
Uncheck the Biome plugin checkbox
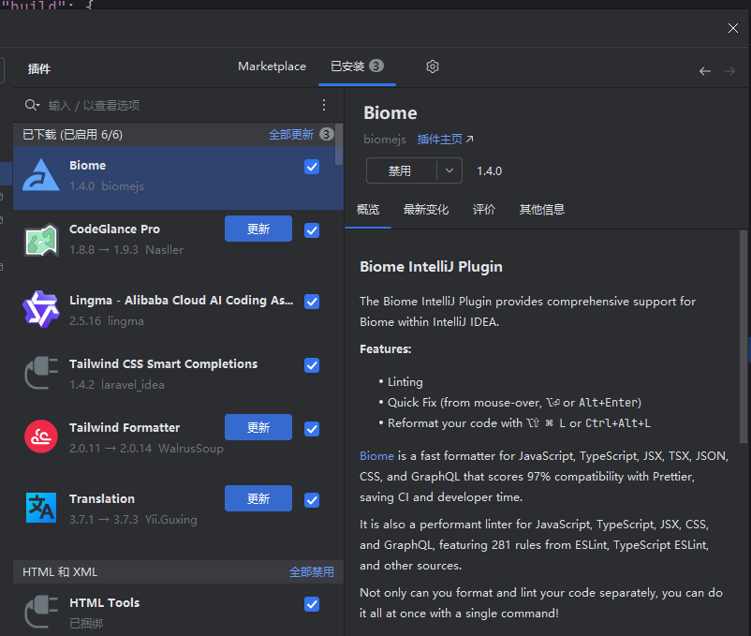[x=312, y=167]
